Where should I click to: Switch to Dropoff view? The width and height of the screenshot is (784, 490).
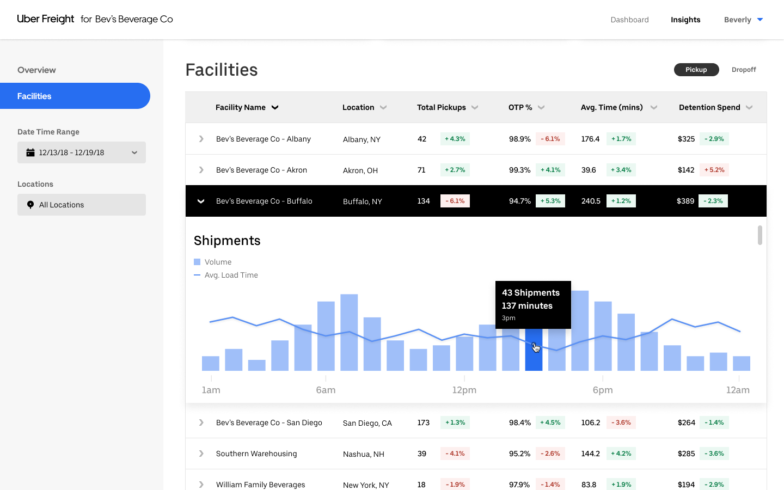tap(744, 70)
